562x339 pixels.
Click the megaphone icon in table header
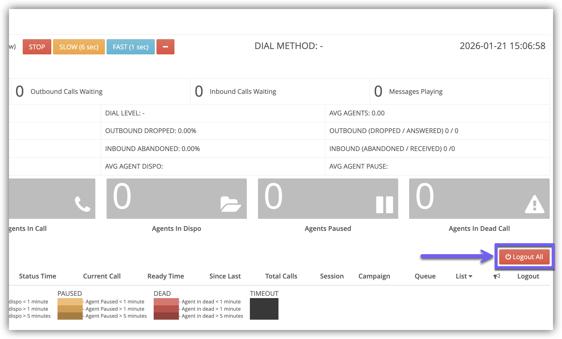(x=497, y=276)
